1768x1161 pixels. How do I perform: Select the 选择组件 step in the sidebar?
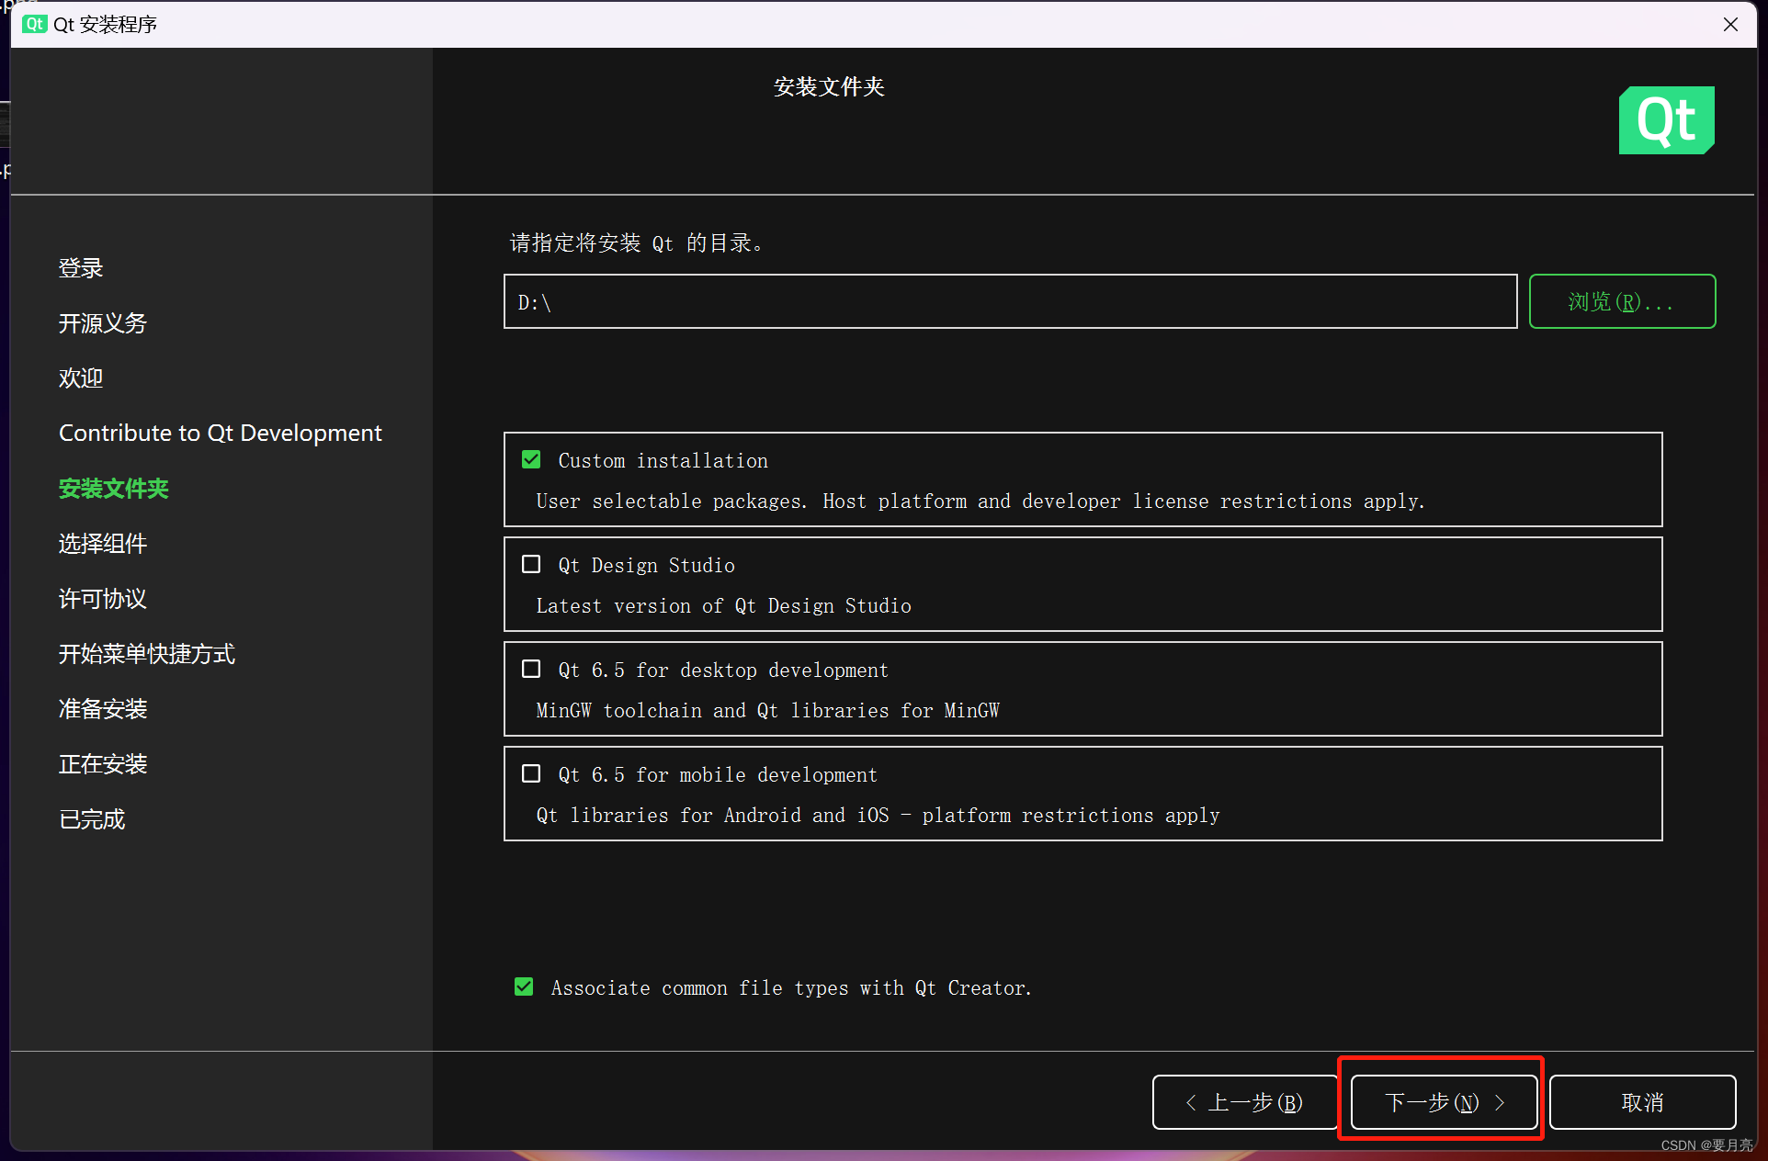pos(103,544)
